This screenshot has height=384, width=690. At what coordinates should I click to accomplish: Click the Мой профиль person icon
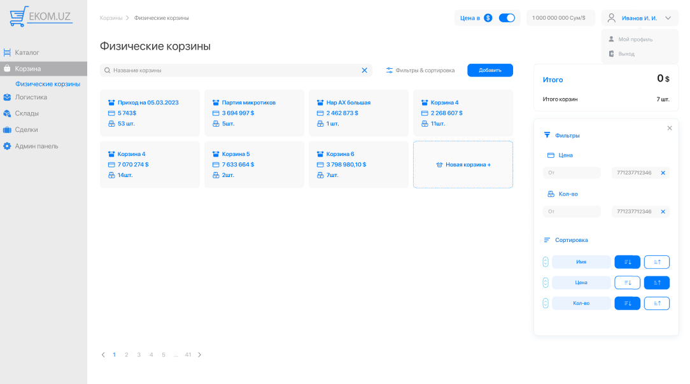click(x=611, y=39)
